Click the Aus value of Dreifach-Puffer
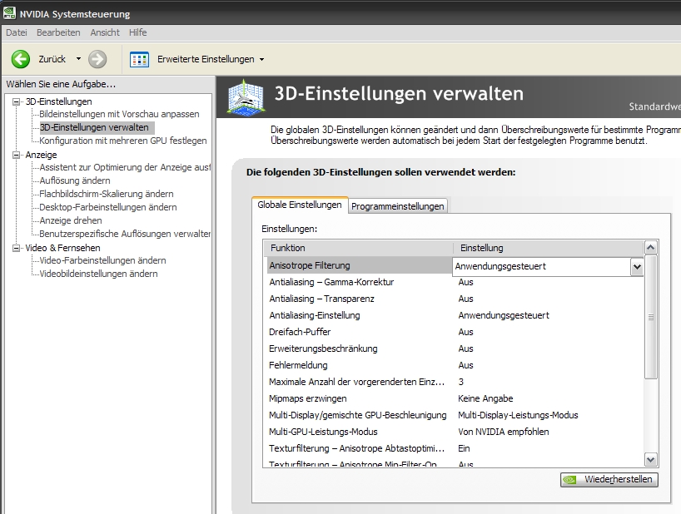 click(x=465, y=332)
